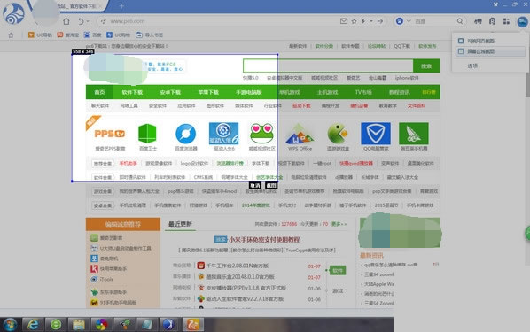Image resolution: width=530 pixels, height=332 pixels.
Task: Open the new tab plus button
Action: click(121, 5)
